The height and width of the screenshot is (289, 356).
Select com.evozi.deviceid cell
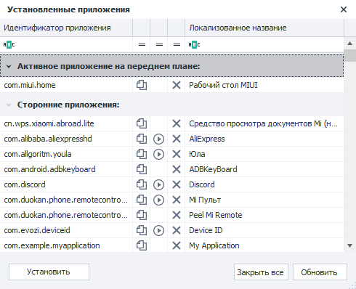(x=66, y=230)
